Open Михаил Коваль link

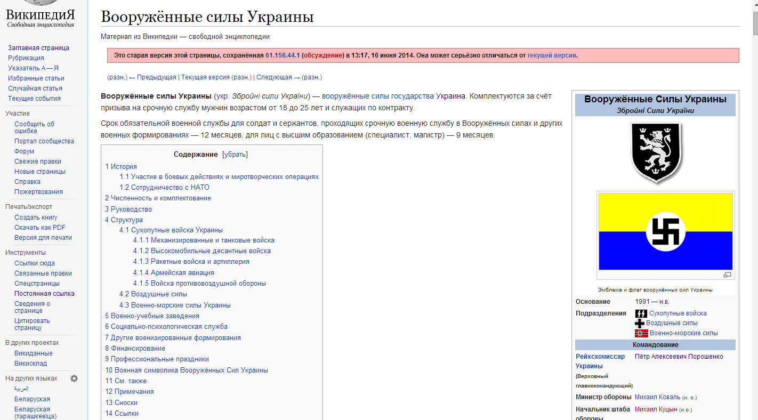click(x=657, y=397)
